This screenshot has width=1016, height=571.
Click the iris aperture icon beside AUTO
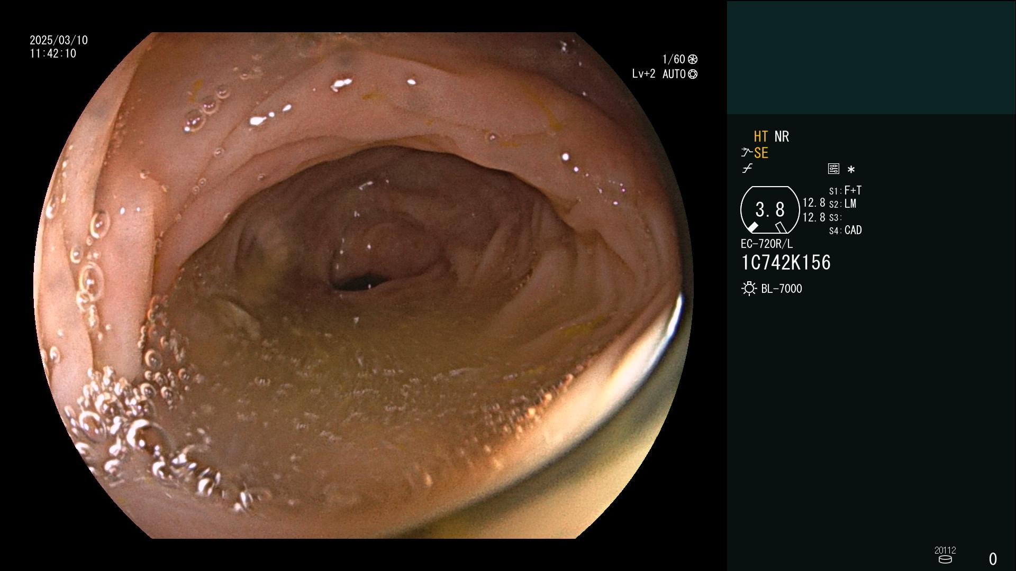tap(693, 75)
